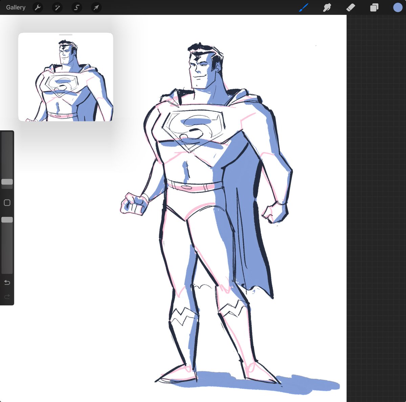The image size is (406, 402).
Task: Select the Eraser tool
Action: (x=351, y=7)
